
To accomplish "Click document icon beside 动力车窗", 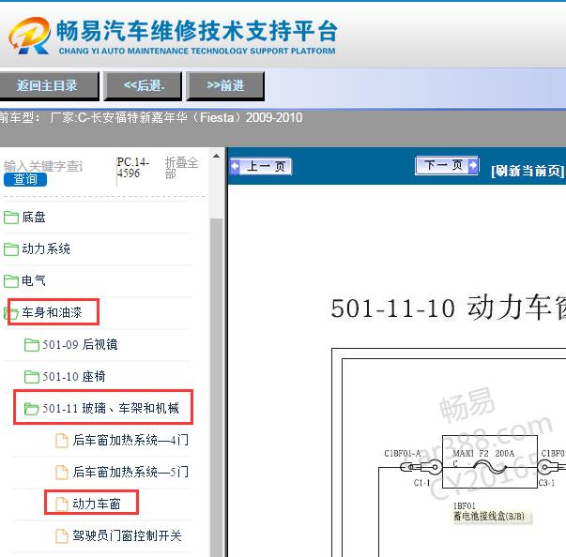I will (62, 504).
